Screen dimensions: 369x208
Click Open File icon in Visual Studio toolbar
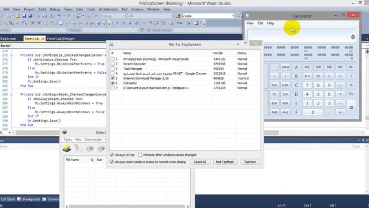point(18,16)
